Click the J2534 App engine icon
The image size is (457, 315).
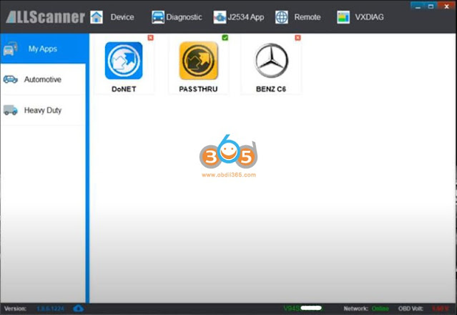pyautogui.click(x=220, y=17)
